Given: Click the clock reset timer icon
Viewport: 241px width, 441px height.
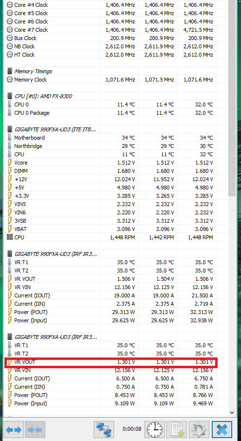Looking at the screenshot, I should (155, 430).
